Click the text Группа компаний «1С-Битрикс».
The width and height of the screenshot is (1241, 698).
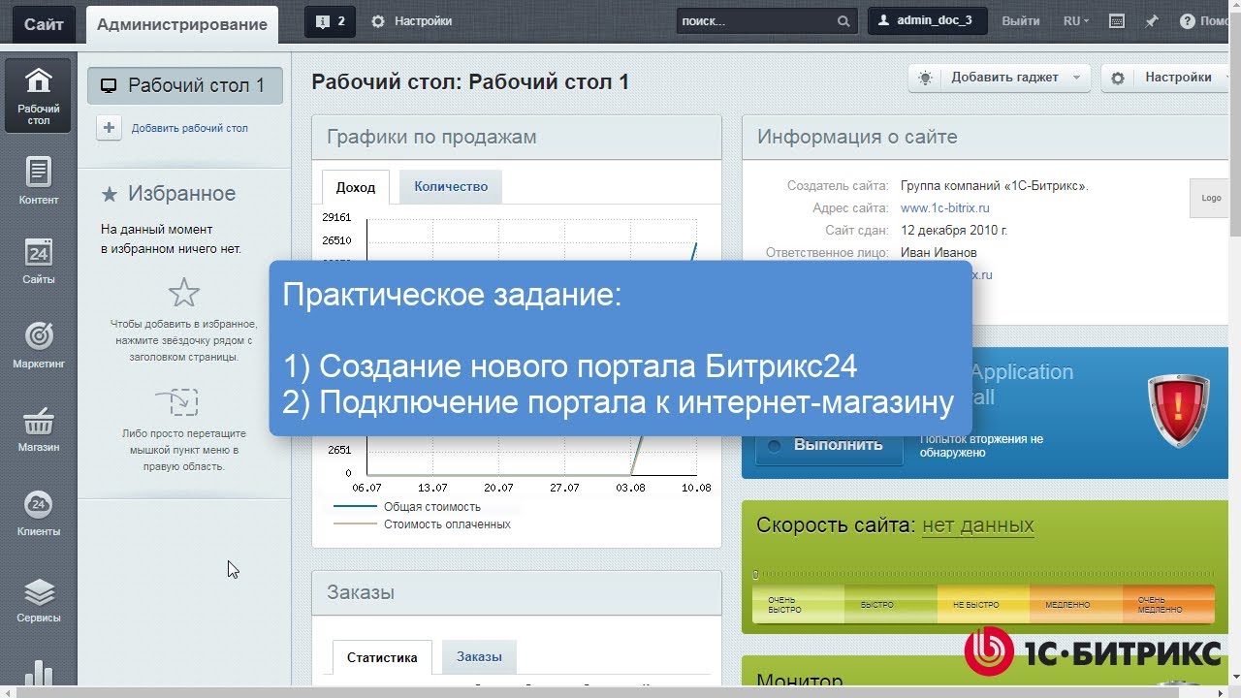995,186
